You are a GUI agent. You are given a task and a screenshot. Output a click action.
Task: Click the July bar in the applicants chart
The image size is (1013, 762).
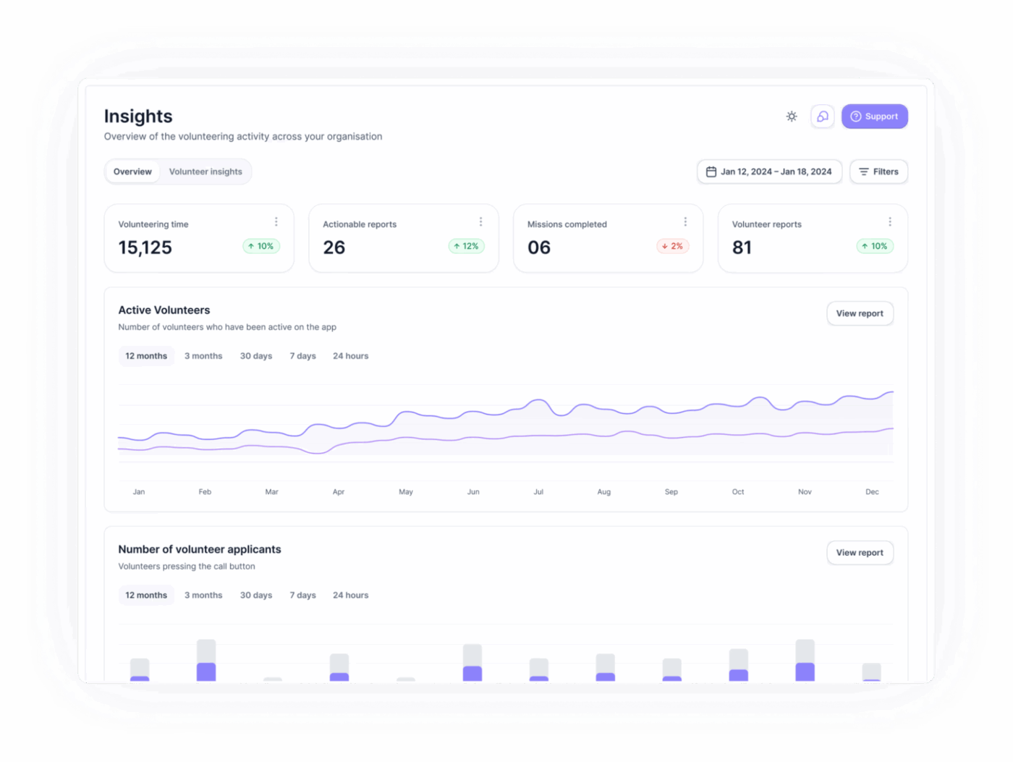[538, 669]
